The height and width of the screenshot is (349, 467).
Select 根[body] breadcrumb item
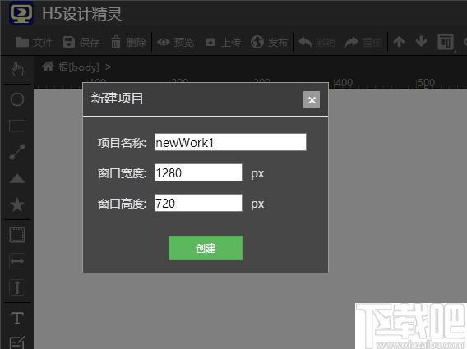(79, 67)
